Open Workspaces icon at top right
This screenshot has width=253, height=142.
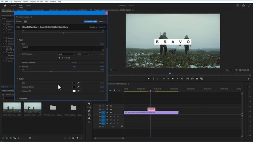point(238,6)
